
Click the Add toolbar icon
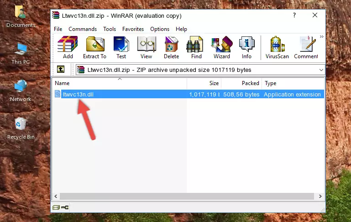click(x=68, y=47)
